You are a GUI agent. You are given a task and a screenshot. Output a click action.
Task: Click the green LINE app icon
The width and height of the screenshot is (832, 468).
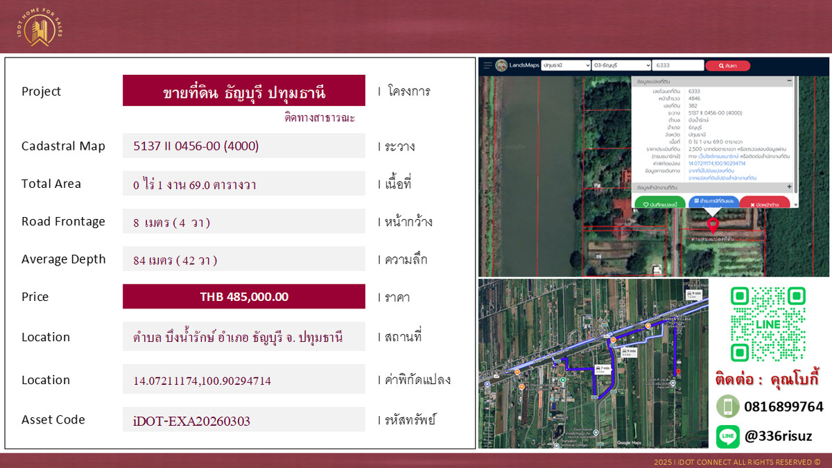tap(727, 436)
